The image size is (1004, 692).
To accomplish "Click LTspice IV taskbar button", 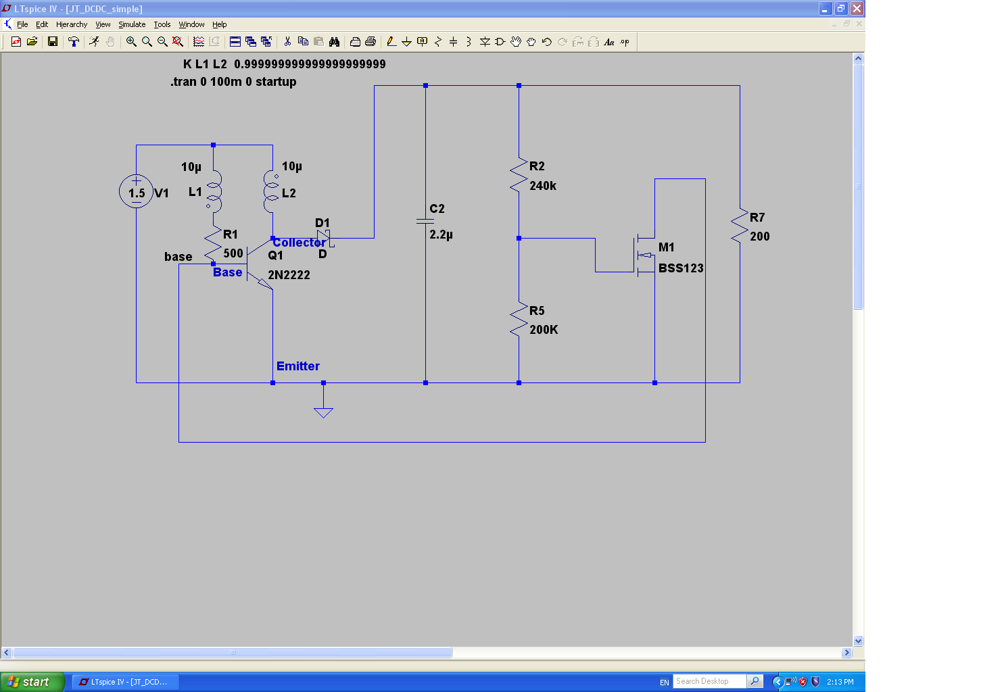I will tap(125, 682).
